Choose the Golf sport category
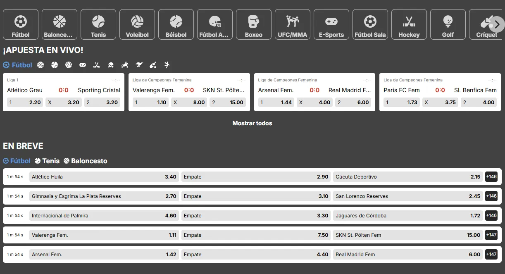The width and height of the screenshot is (505, 274). pyautogui.click(x=448, y=25)
